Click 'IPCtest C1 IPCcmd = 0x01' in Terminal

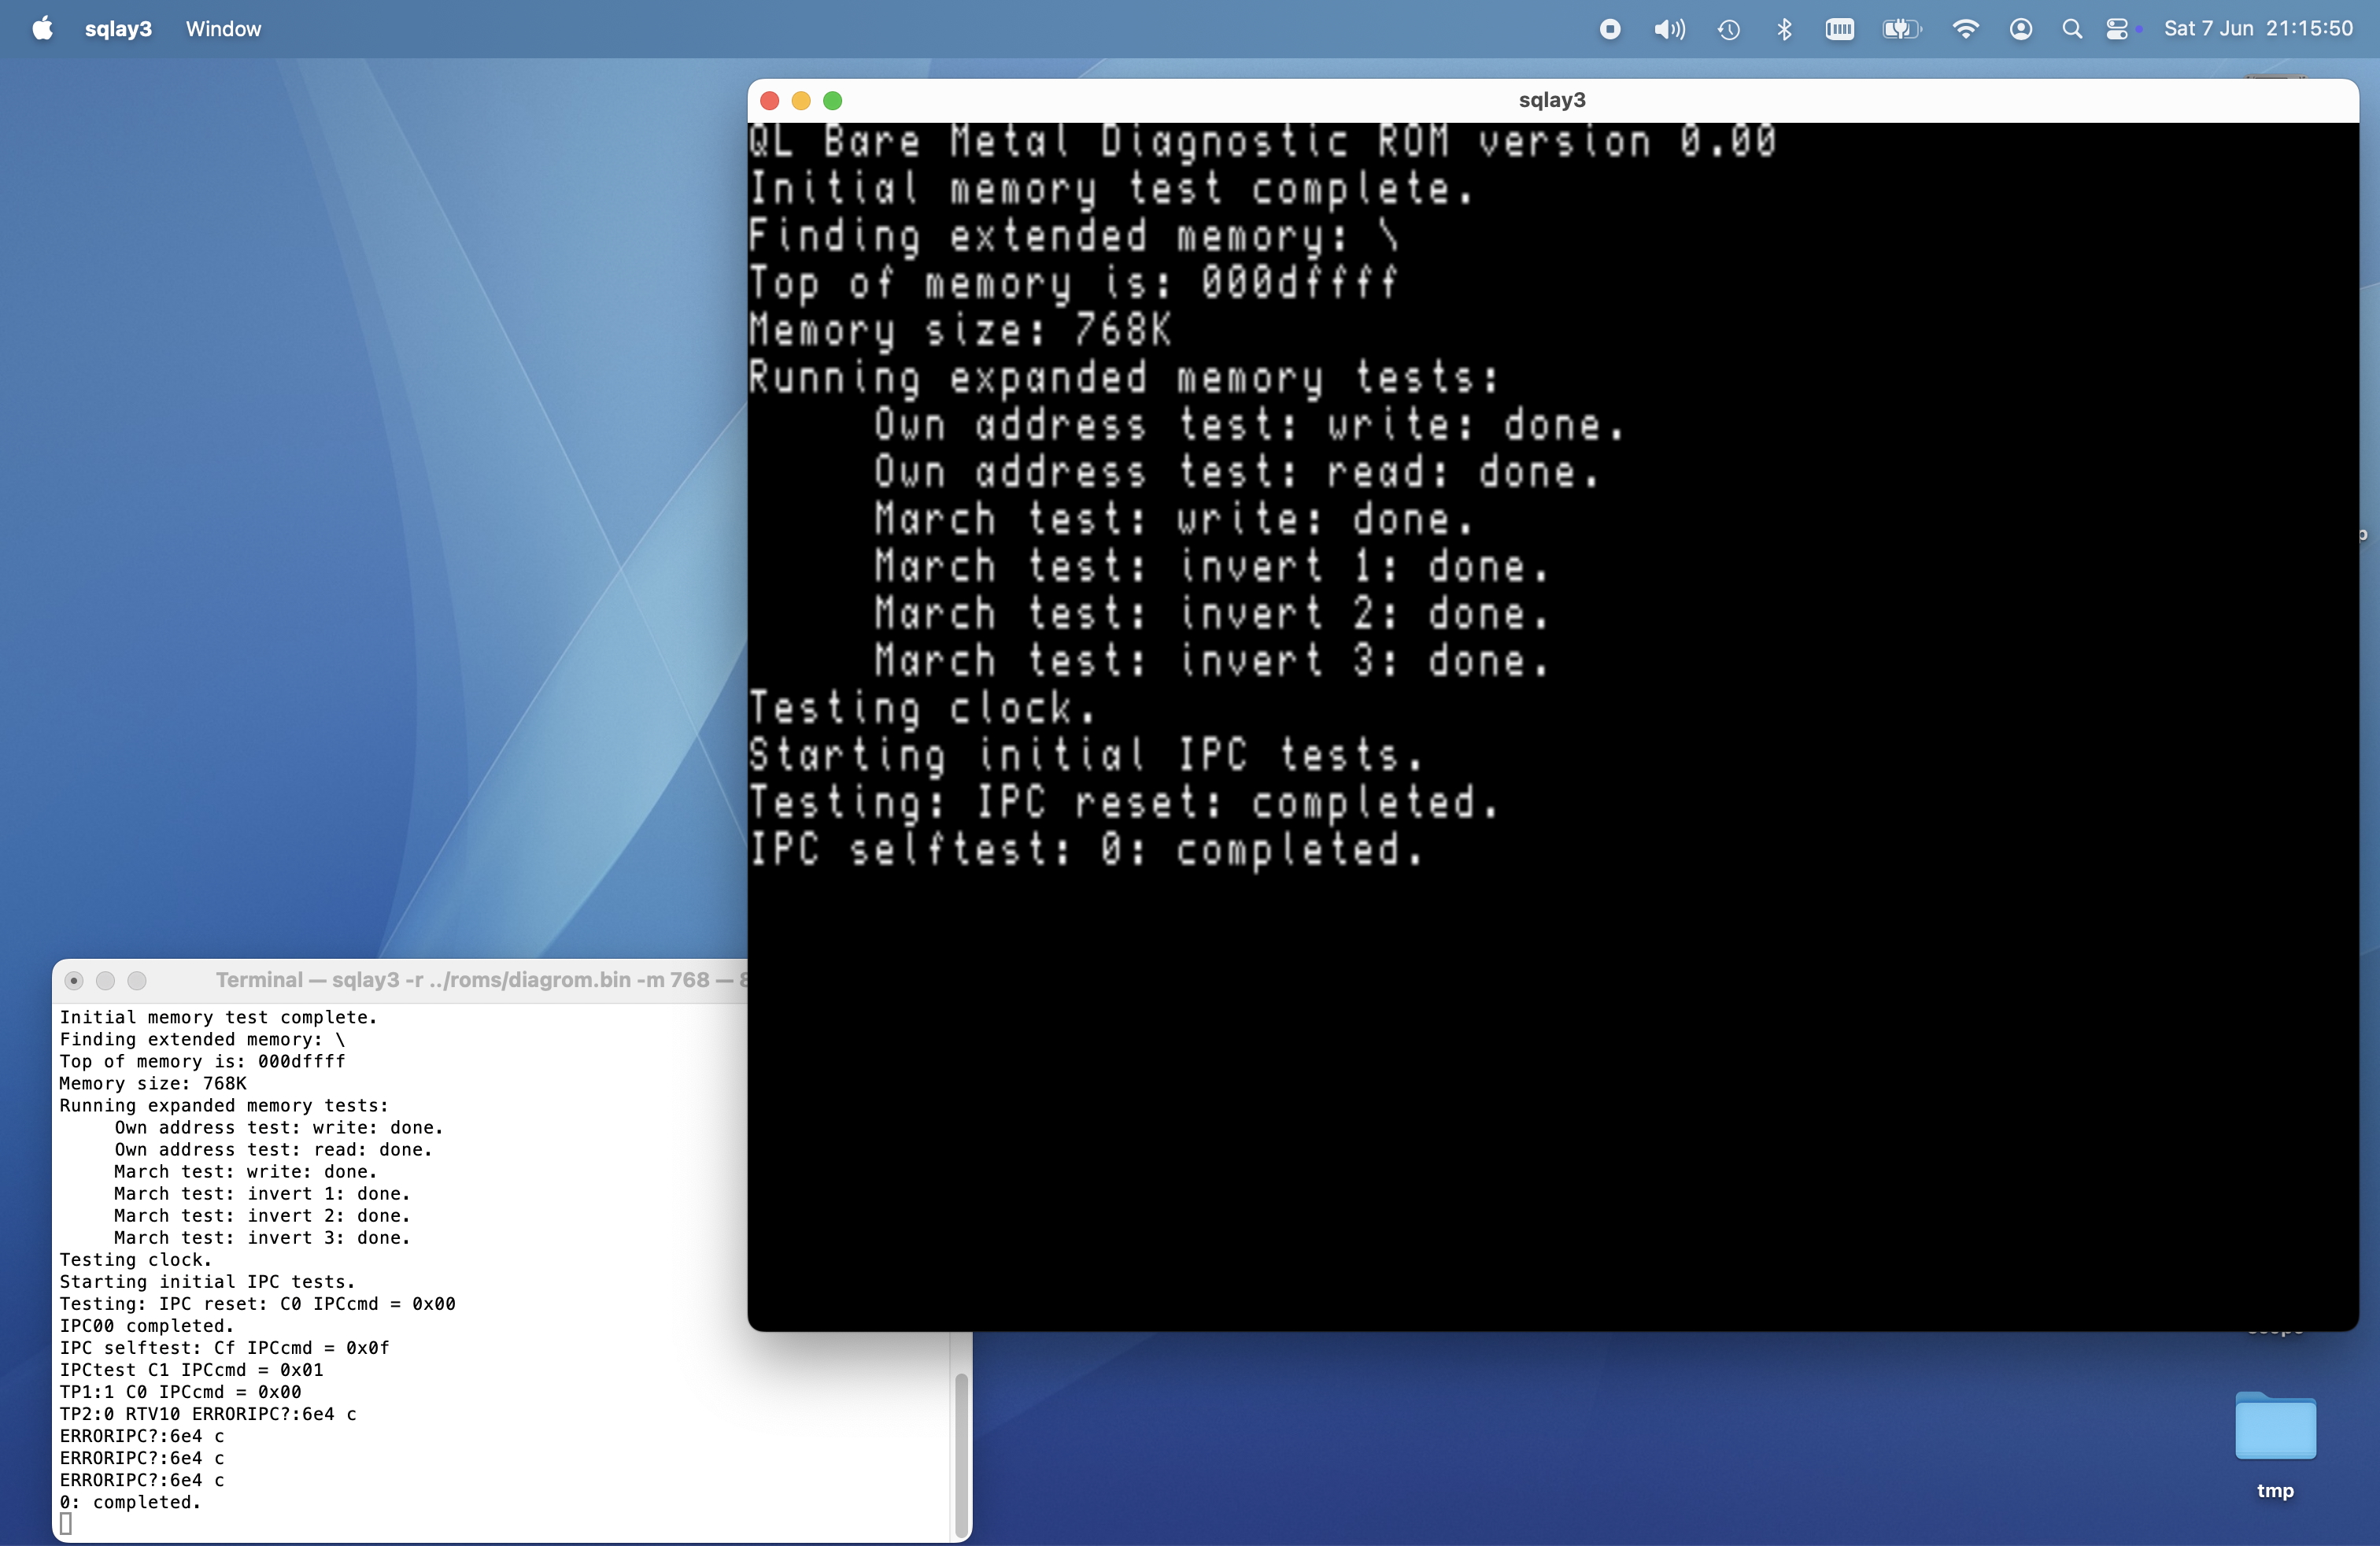[191, 1369]
